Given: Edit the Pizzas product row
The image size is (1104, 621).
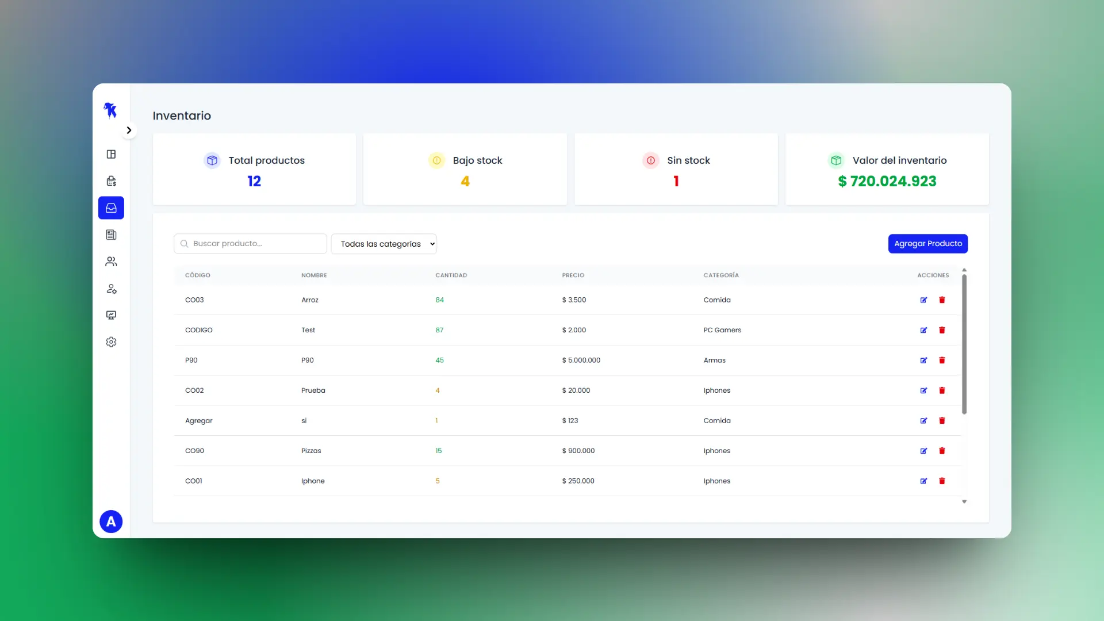Looking at the screenshot, I should [923, 451].
